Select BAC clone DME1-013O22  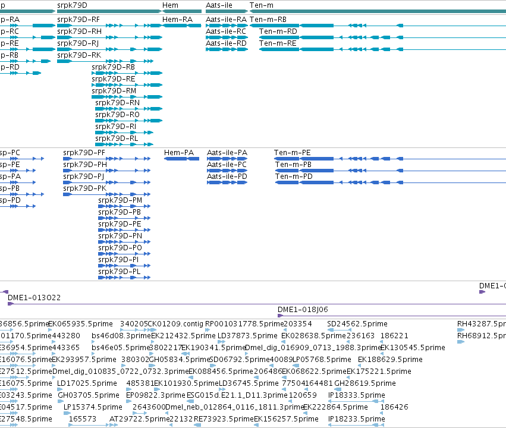pyautogui.click(x=34, y=298)
